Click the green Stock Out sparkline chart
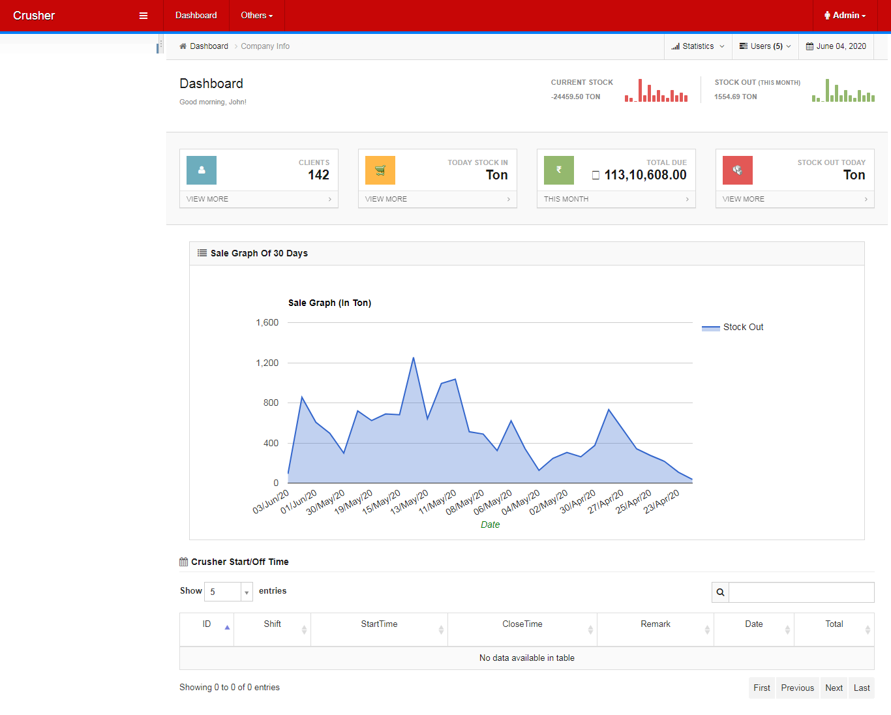This screenshot has width=891, height=715. click(x=843, y=90)
